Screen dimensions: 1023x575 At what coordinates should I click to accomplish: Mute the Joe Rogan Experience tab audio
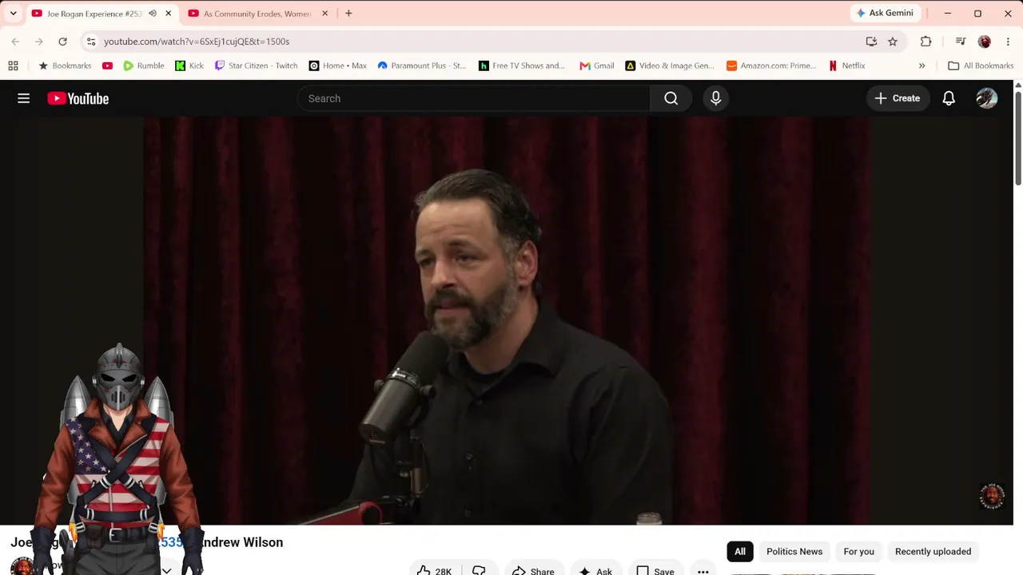pyautogui.click(x=152, y=14)
